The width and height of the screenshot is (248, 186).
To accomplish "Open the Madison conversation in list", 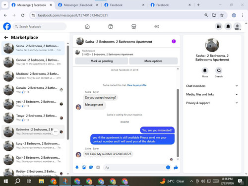I will pyautogui.click(x=33, y=76).
